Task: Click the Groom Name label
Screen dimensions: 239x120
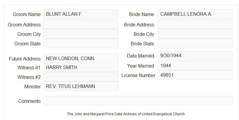Action: coord(27,14)
